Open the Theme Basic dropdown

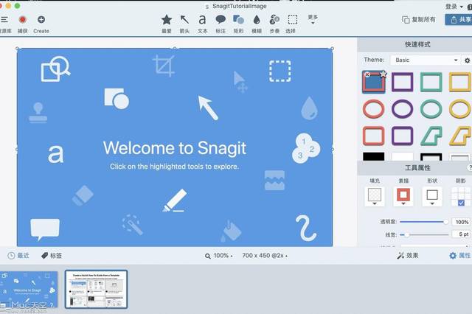[x=425, y=60]
